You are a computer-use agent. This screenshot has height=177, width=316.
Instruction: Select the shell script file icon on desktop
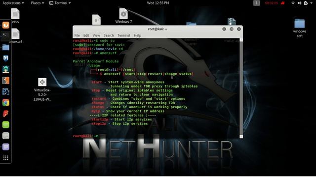pyautogui.click(x=96, y=20)
